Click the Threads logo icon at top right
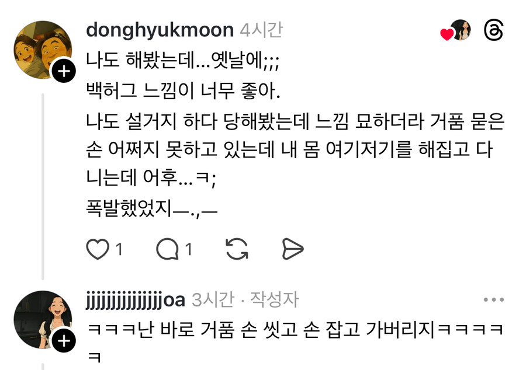 494,30
